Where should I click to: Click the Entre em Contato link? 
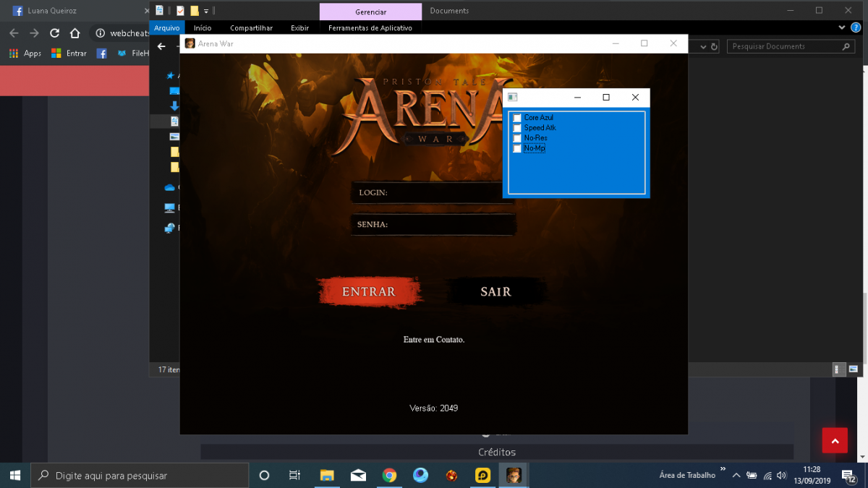[x=434, y=339]
